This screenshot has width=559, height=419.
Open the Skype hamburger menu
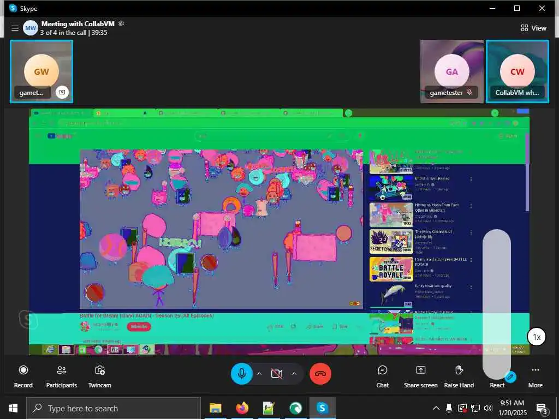[15, 28]
